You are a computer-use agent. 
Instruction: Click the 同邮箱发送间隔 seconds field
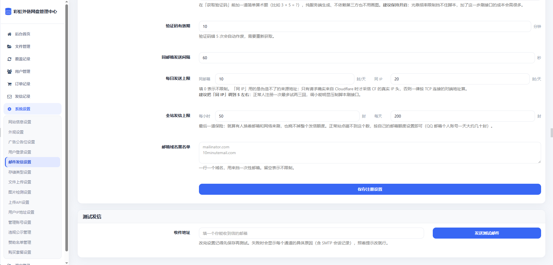(367, 58)
